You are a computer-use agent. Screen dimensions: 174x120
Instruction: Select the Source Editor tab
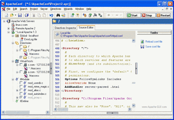86,28
